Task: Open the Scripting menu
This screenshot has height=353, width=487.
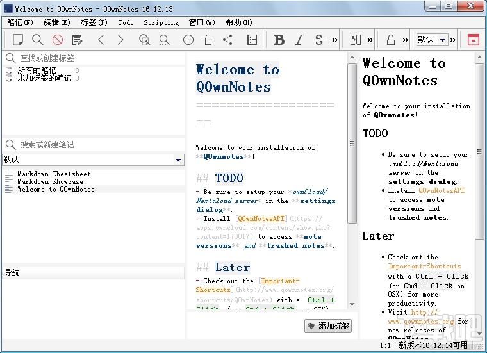Action: [161, 22]
